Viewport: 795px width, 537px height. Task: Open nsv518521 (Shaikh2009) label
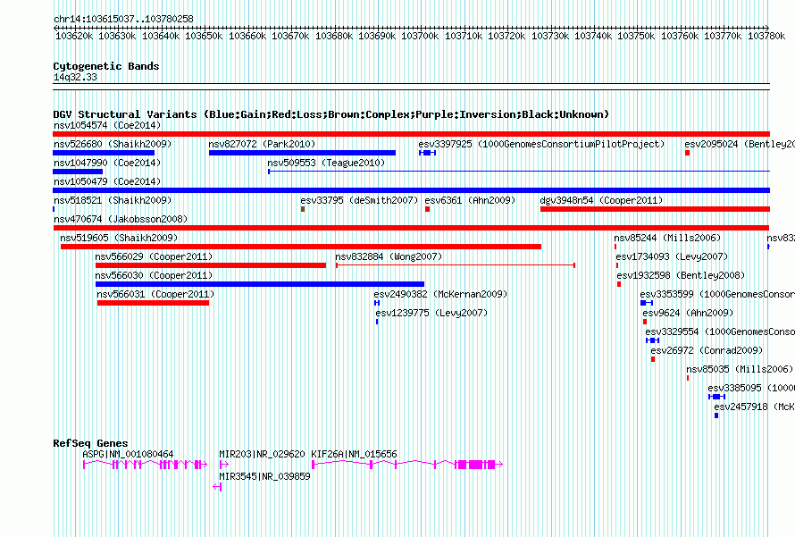click(113, 200)
